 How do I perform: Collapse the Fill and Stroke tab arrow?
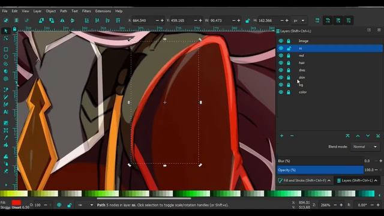click(329, 181)
